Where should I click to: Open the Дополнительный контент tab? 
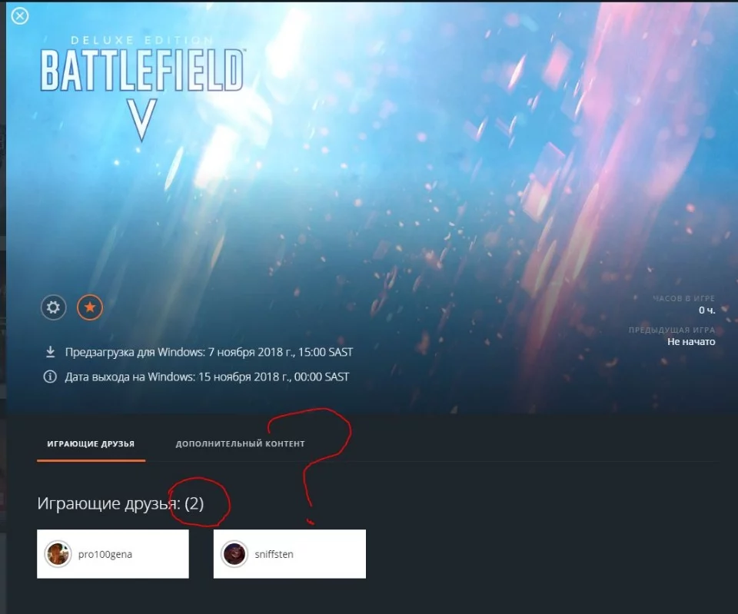coord(240,443)
